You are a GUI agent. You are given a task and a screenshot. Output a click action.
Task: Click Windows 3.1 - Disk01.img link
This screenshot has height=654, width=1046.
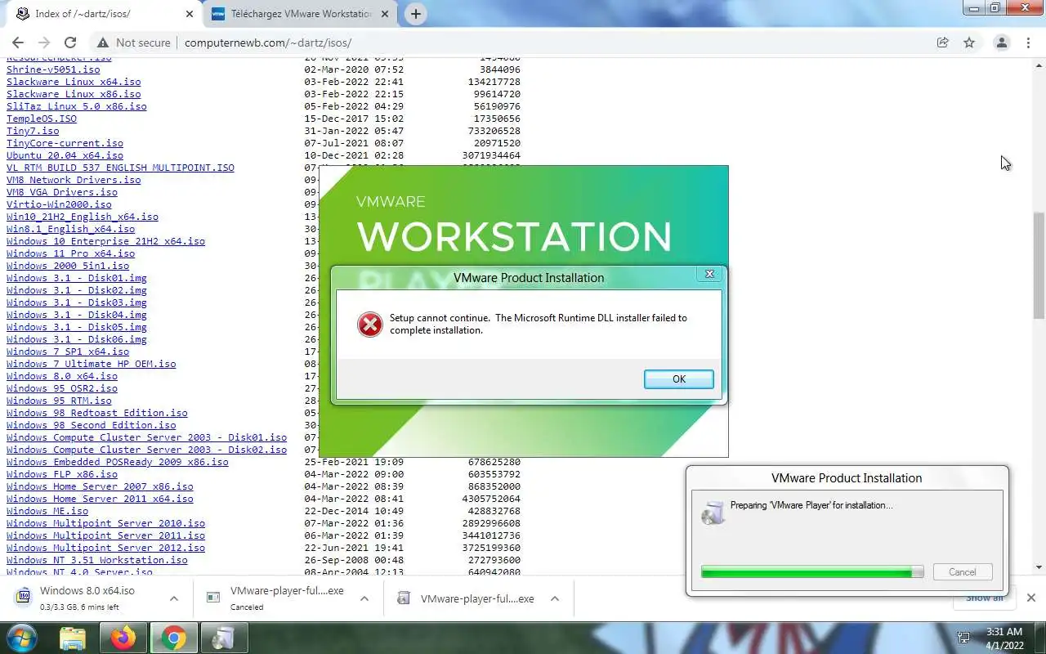(x=77, y=278)
